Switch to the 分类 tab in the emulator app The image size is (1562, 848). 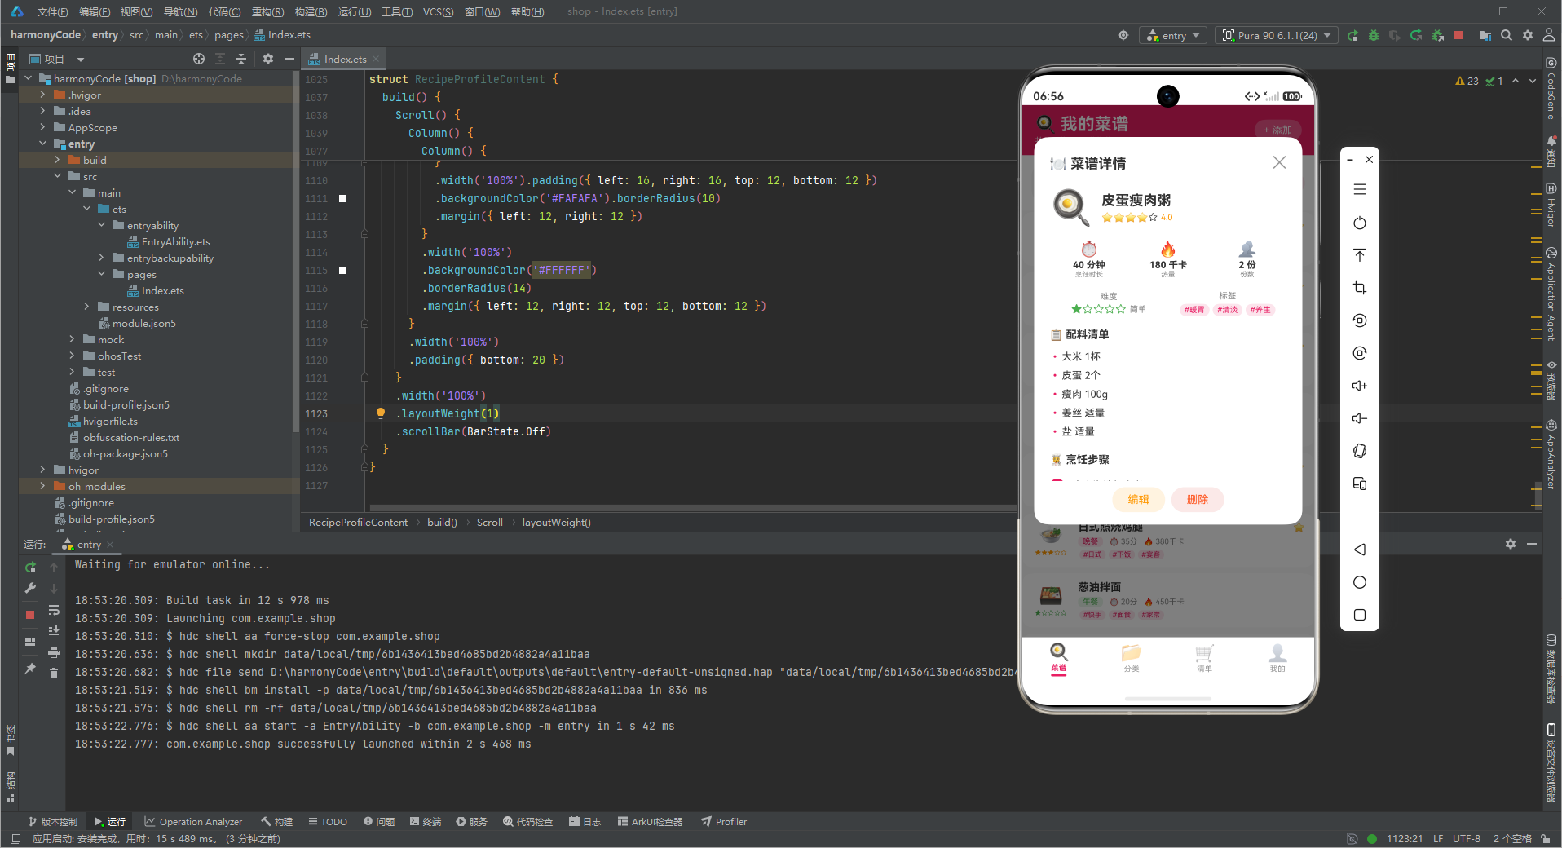coord(1132,658)
